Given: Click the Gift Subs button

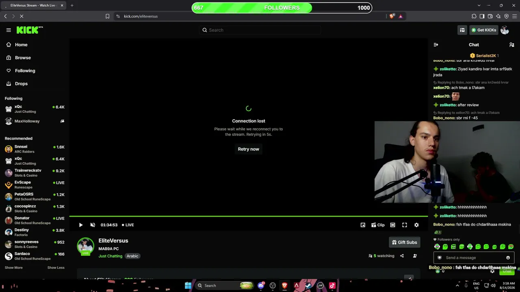Looking at the screenshot, I should pyautogui.click(x=404, y=242).
